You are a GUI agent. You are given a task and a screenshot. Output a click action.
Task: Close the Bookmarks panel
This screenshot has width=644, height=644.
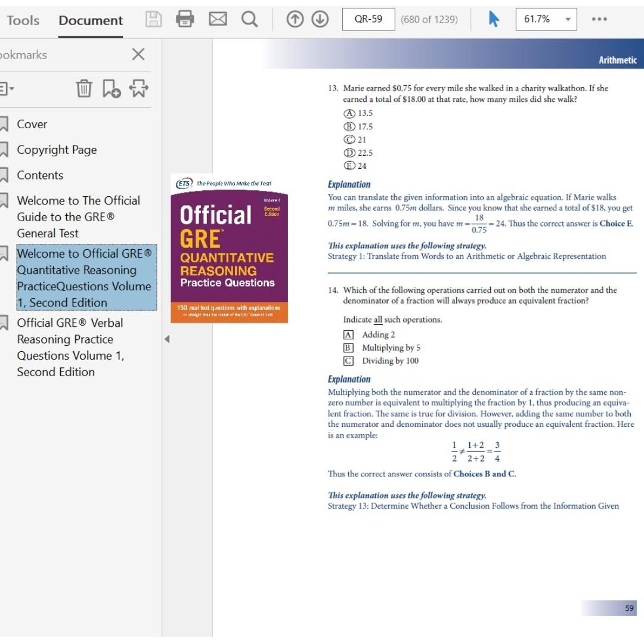coord(138,54)
